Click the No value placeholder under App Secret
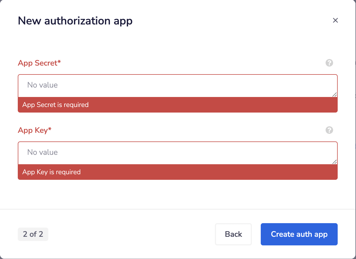The image size is (356, 259). pyautogui.click(x=42, y=85)
